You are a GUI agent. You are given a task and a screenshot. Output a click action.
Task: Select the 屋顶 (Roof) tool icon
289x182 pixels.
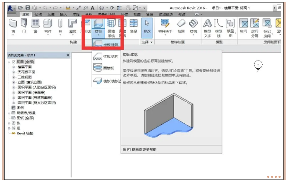coord(72,23)
